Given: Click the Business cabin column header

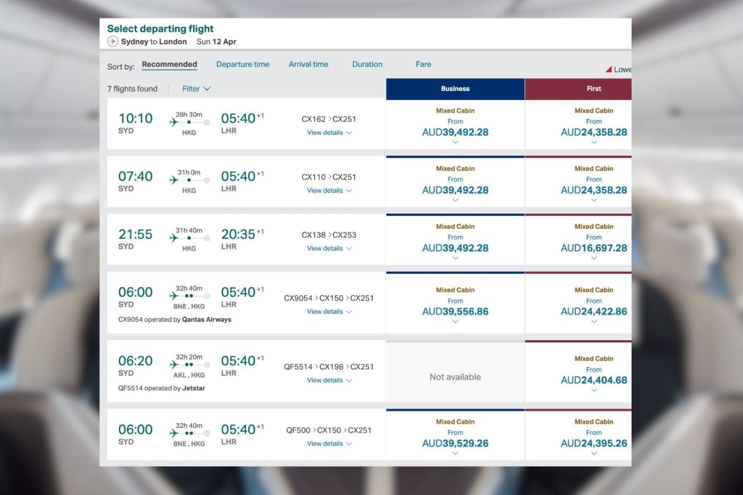Looking at the screenshot, I should tap(455, 89).
